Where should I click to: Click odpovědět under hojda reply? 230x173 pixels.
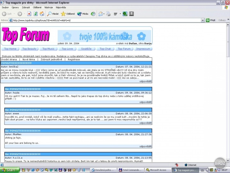point(146,102)
